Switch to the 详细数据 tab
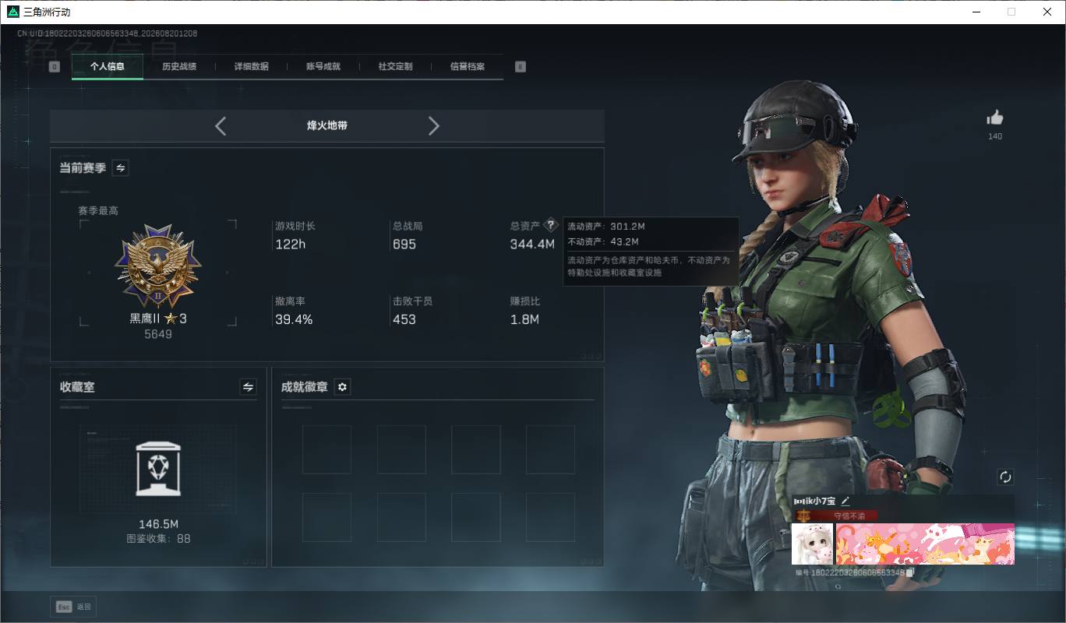The width and height of the screenshot is (1066, 623). point(251,67)
